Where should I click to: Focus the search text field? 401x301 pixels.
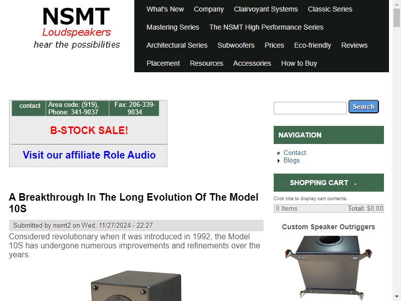click(x=310, y=108)
